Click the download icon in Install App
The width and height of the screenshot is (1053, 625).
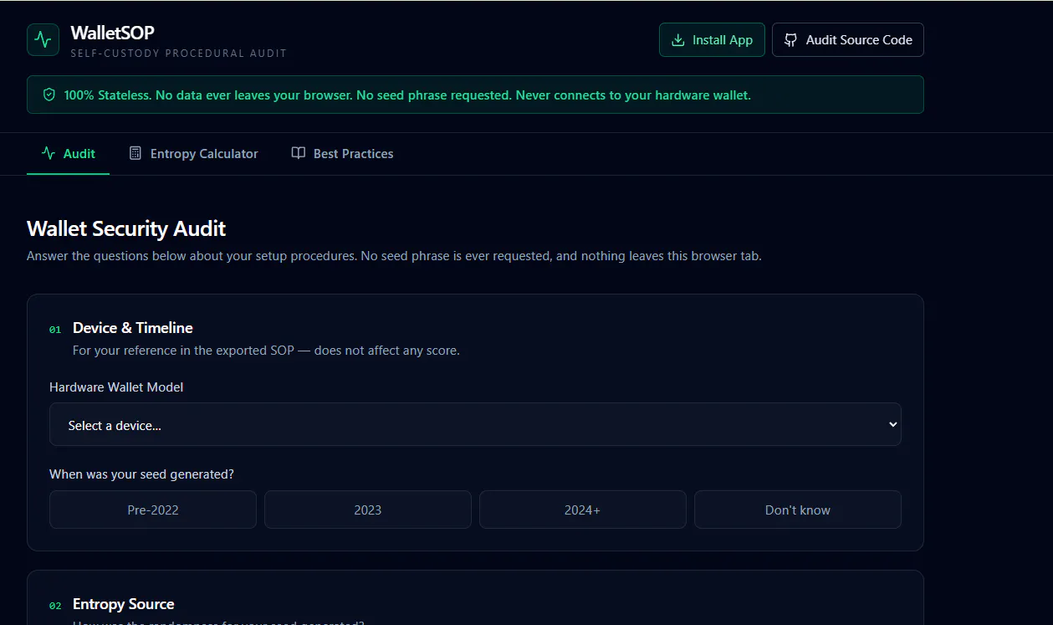pos(678,40)
